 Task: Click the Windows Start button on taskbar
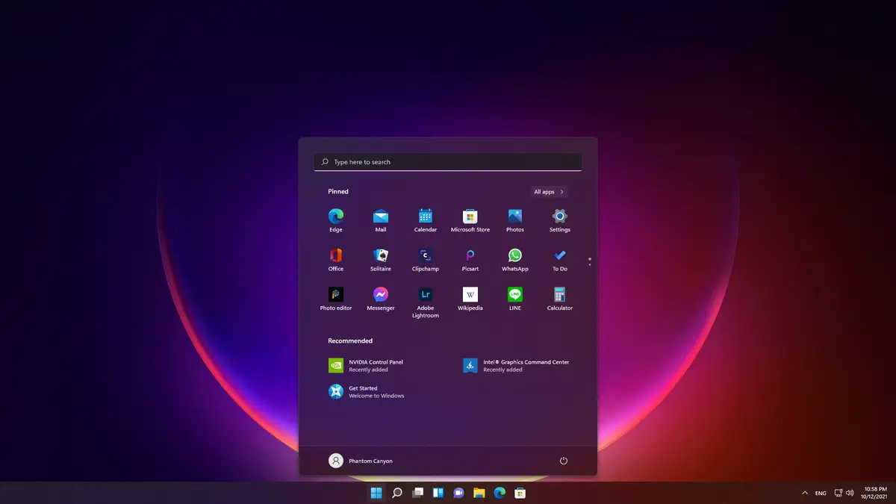point(376,493)
